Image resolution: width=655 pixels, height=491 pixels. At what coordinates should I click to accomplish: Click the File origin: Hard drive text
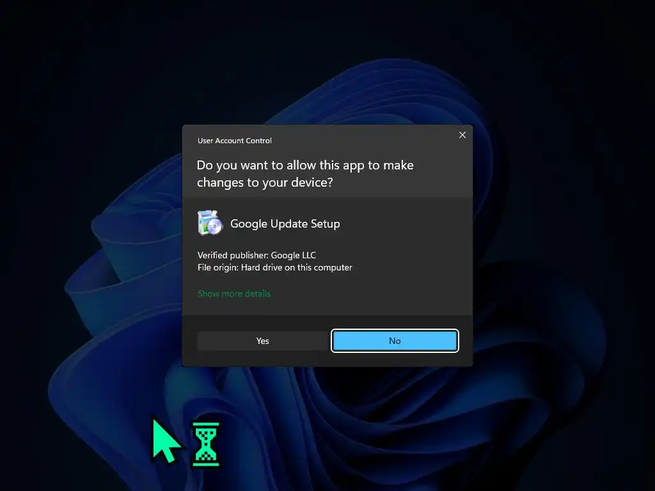(274, 267)
